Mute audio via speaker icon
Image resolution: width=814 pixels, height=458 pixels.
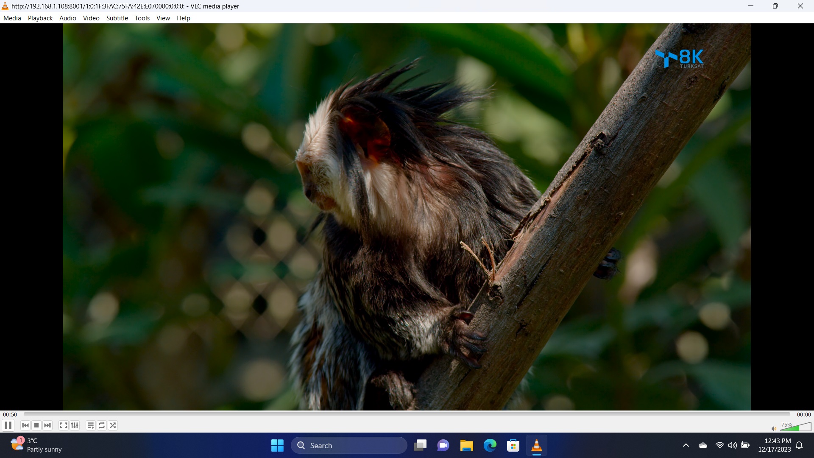point(774,429)
